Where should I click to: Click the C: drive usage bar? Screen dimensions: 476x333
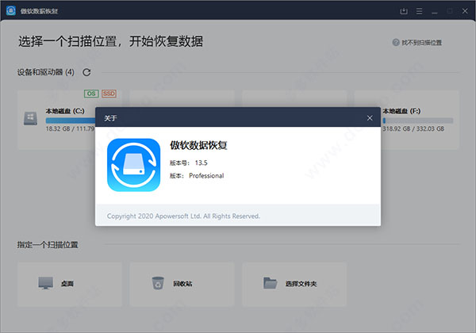point(71,121)
